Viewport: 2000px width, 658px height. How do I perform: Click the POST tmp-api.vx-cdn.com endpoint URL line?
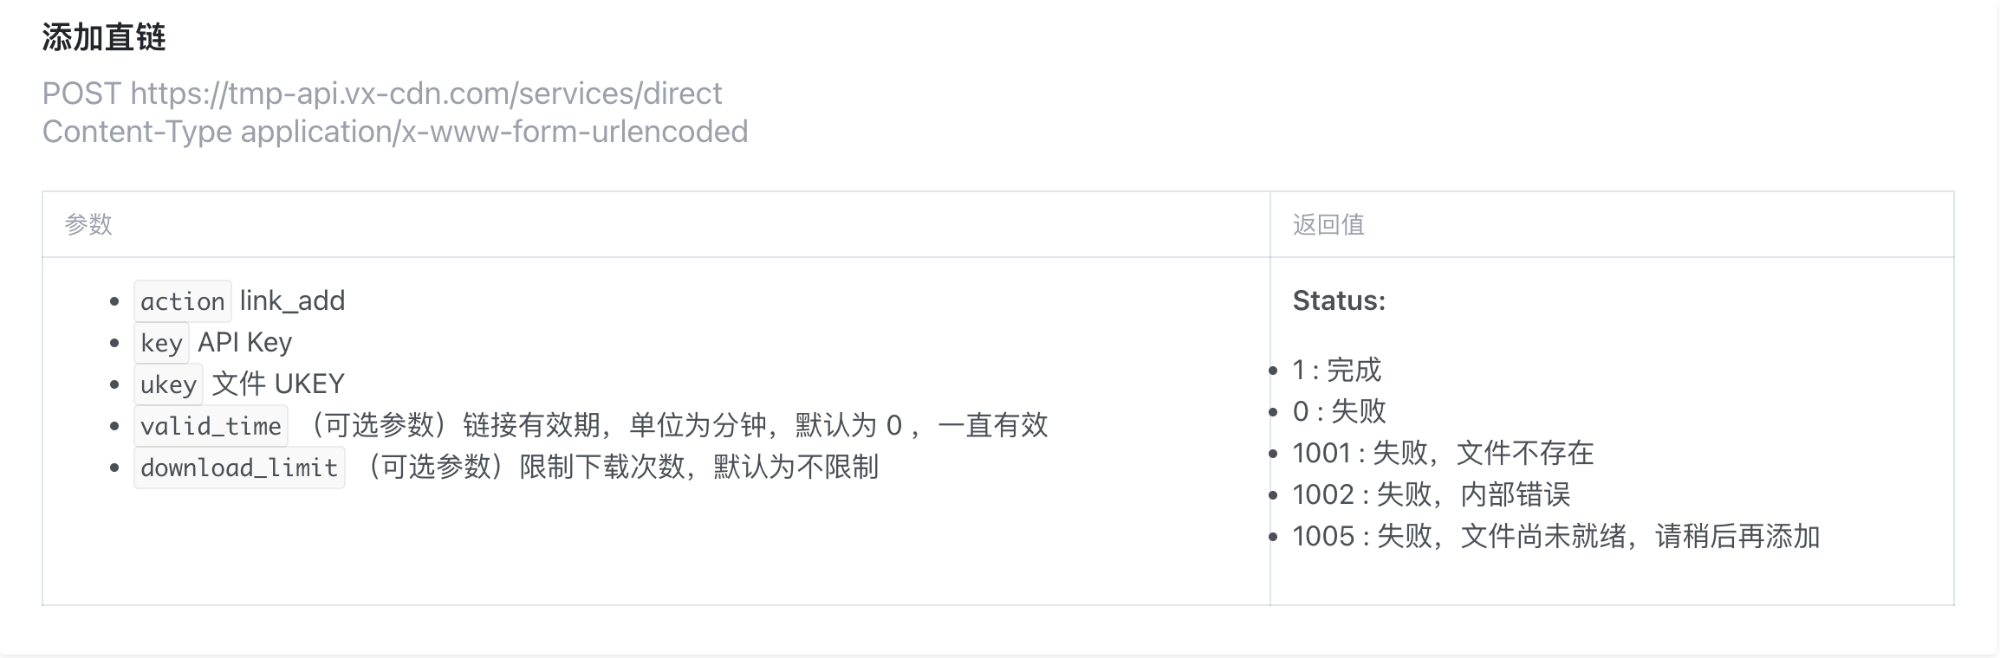[381, 94]
